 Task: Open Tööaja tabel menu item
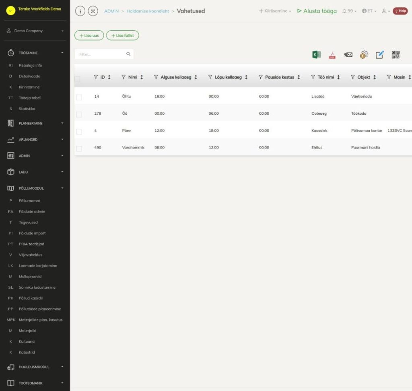coord(29,98)
